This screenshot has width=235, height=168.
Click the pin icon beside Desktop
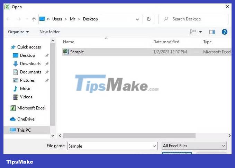(47, 55)
